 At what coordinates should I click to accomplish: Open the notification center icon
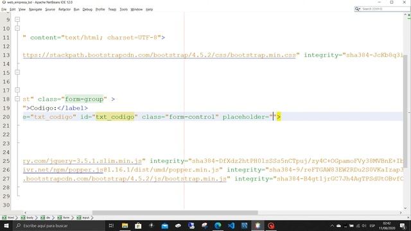[x=403, y=225]
